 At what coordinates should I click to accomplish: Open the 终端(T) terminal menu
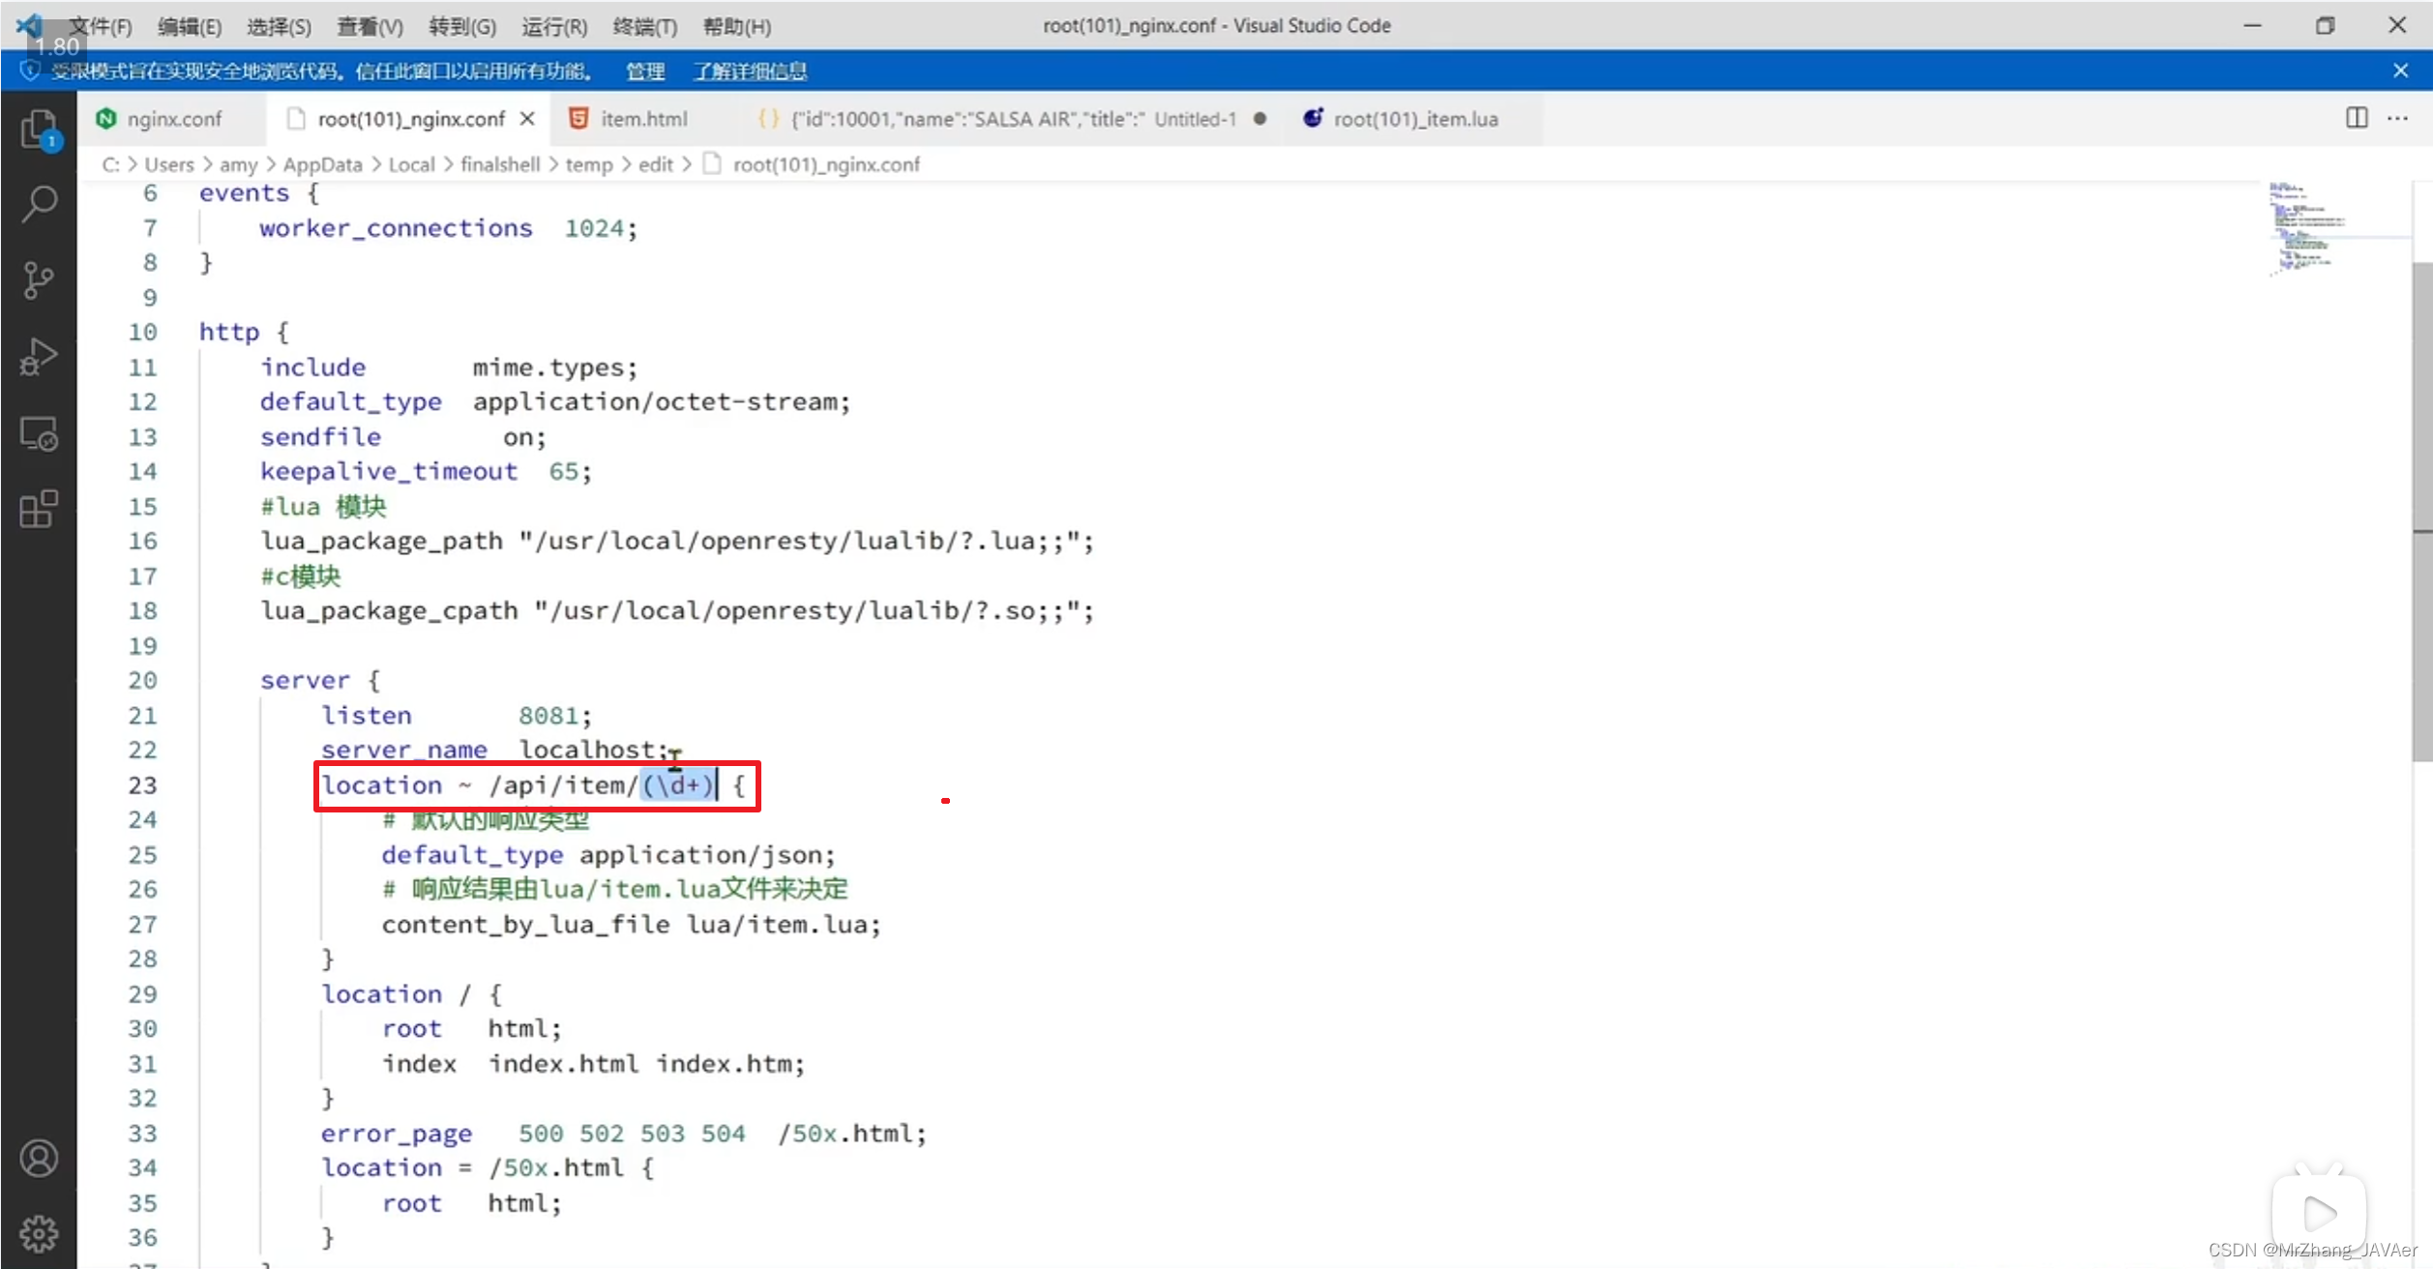click(x=644, y=26)
